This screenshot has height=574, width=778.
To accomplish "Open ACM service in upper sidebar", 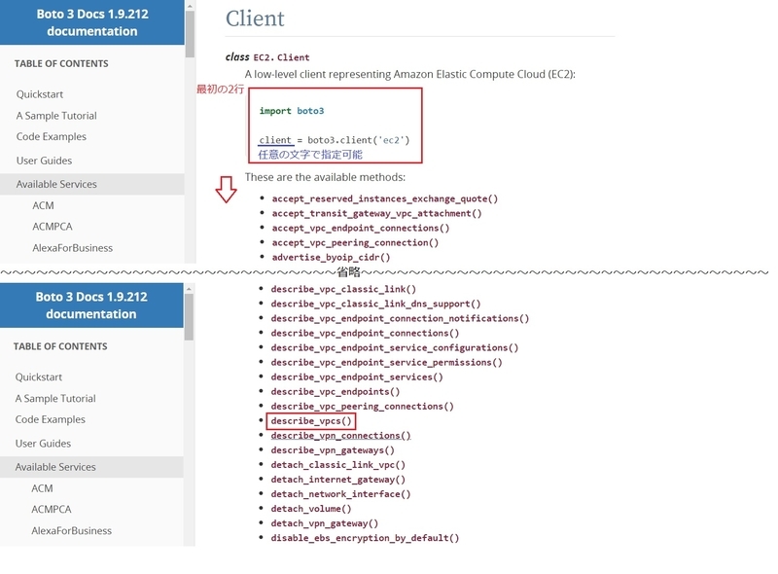I will pyautogui.click(x=43, y=205).
